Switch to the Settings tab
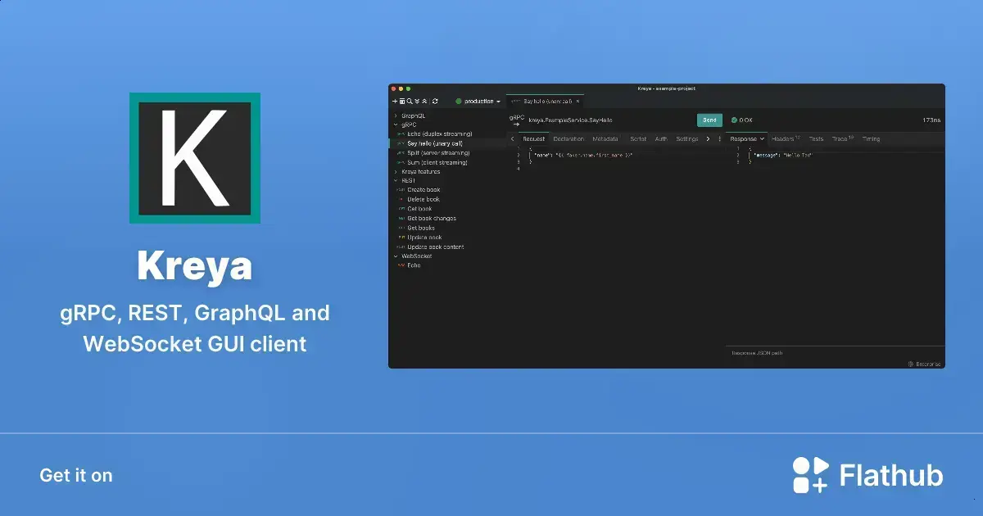 click(x=687, y=139)
